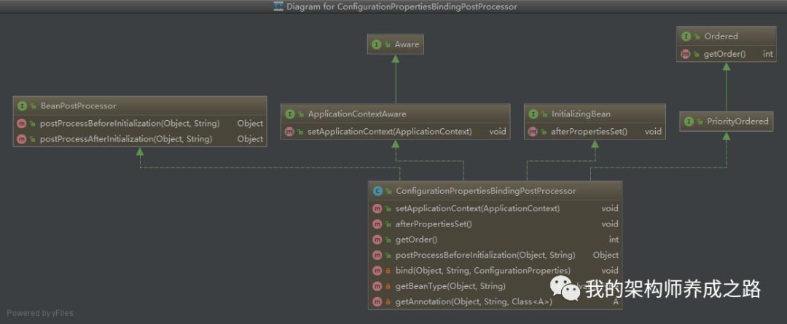Click the public visibility icon beside Aware
787x324 pixels.
coord(388,44)
